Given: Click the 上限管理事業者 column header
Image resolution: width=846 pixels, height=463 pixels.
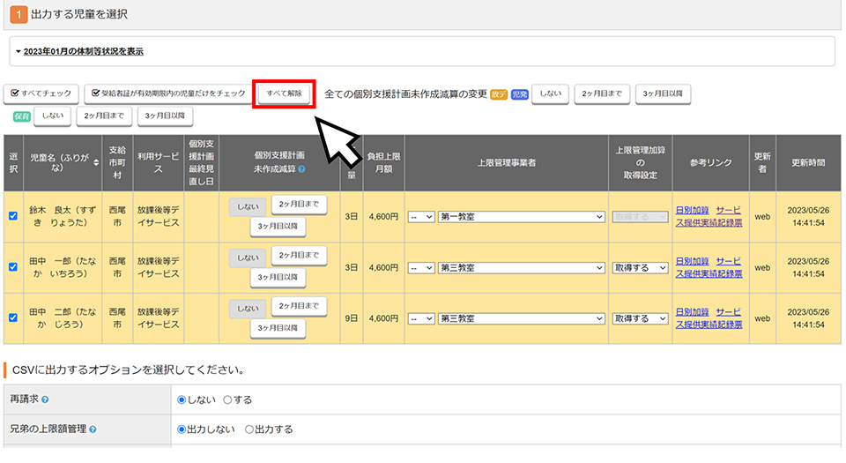Looking at the screenshot, I should (506, 162).
